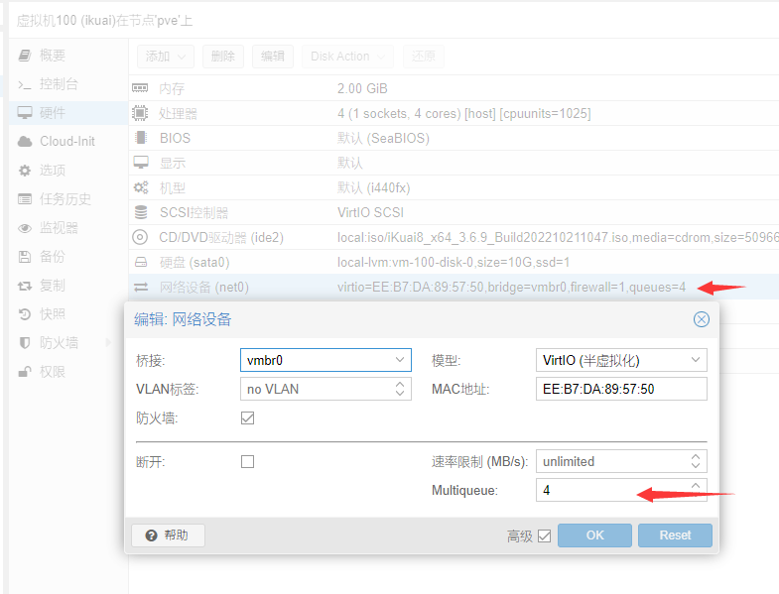779x594 pixels.
Task: Click the 帮助 help button
Action: (168, 535)
